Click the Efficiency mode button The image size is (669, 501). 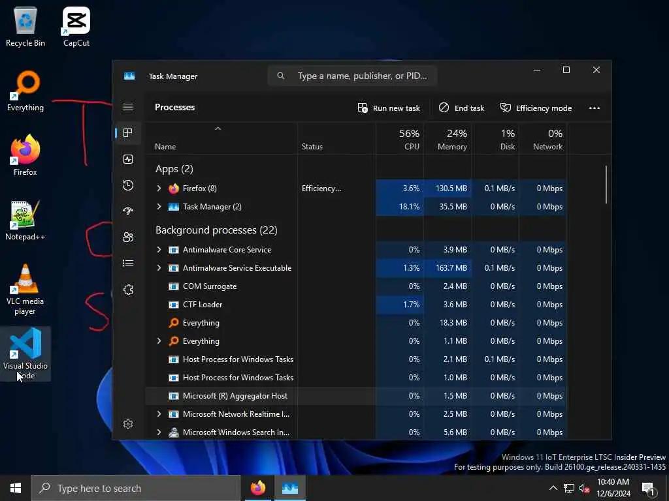pos(536,108)
